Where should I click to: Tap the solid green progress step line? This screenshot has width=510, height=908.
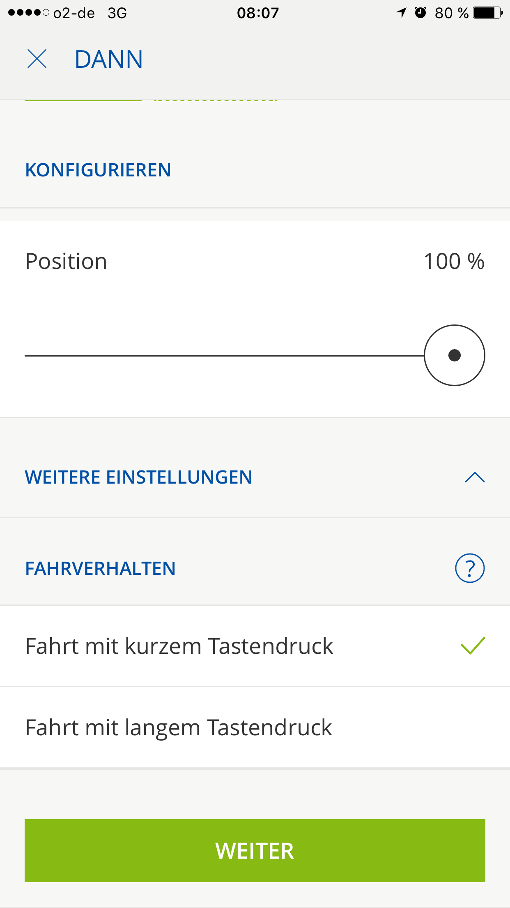pos(83,100)
